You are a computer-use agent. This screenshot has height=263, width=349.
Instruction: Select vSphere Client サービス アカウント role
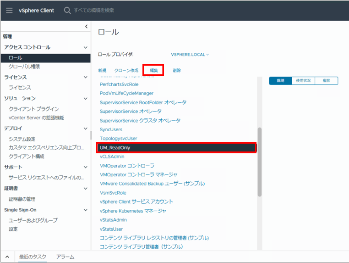click(x=136, y=201)
